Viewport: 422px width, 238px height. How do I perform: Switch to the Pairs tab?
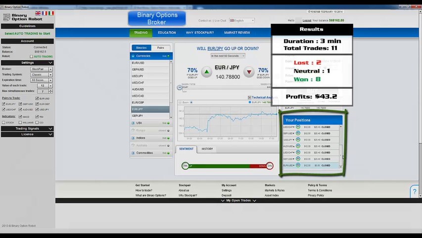pyautogui.click(x=160, y=48)
